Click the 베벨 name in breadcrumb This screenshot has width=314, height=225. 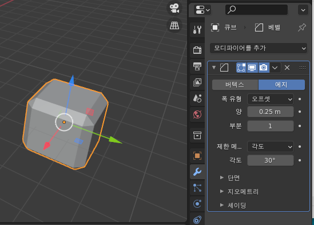click(x=275, y=27)
